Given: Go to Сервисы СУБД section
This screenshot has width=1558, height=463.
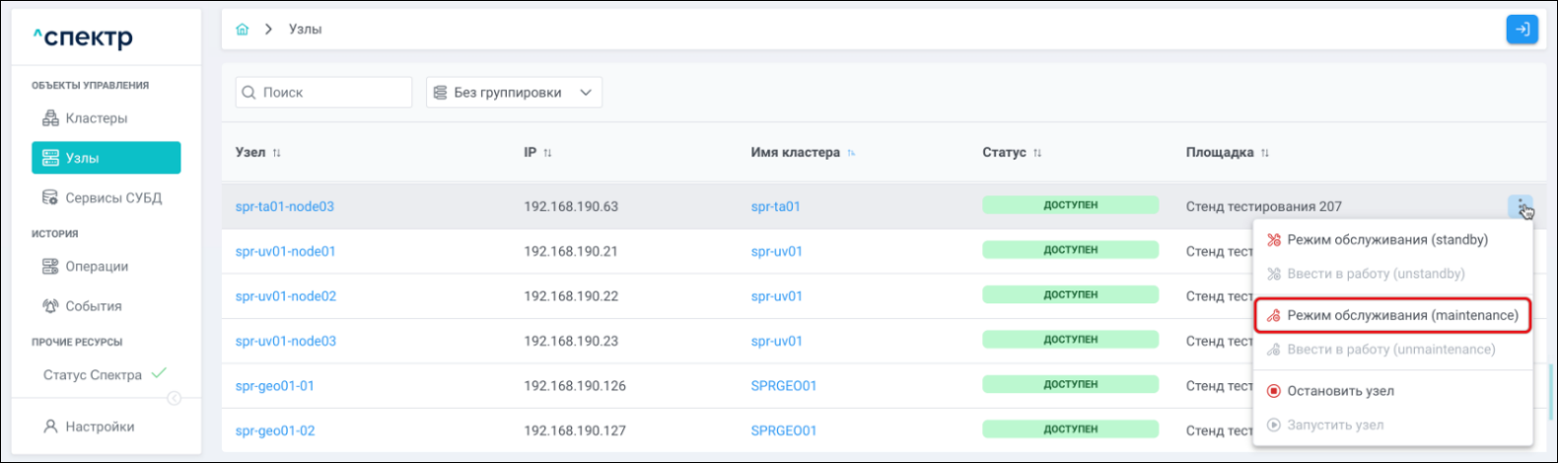Looking at the screenshot, I should coord(112,198).
